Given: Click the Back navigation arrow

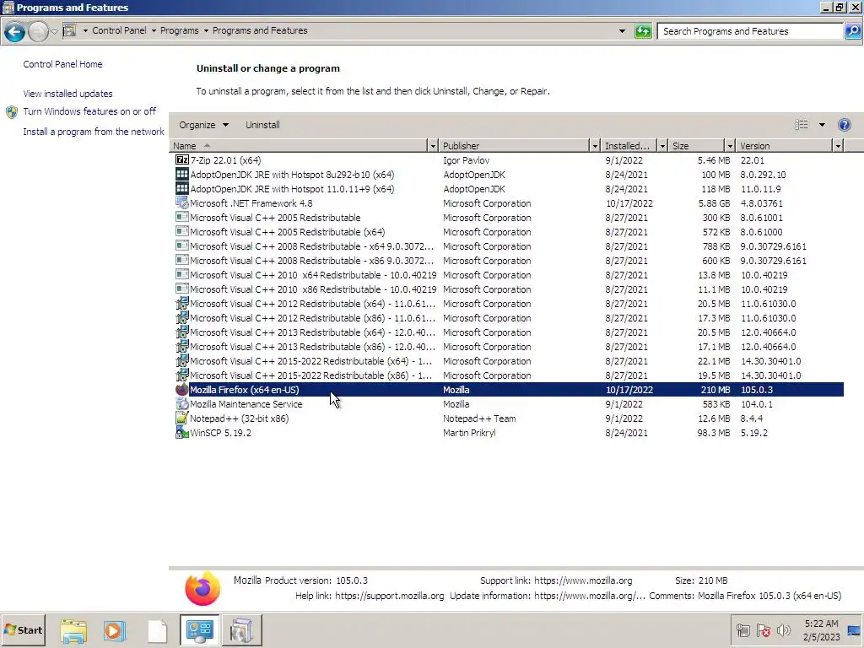Looking at the screenshot, I should pos(15,32).
